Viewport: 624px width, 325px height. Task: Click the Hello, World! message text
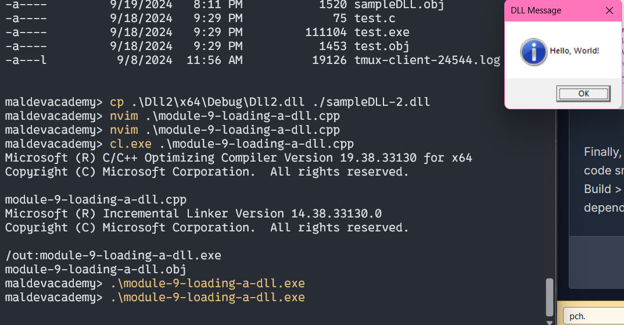[574, 51]
